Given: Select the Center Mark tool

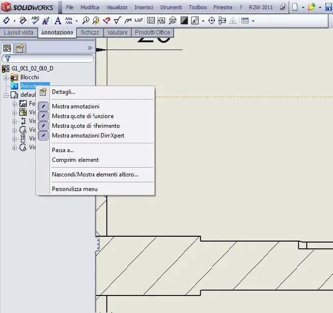Looking at the screenshot, I should coord(211,21).
